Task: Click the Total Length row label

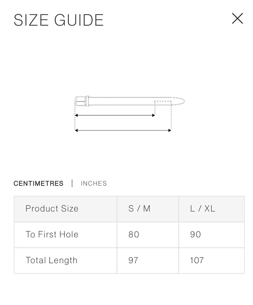Action: [x=51, y=260]
